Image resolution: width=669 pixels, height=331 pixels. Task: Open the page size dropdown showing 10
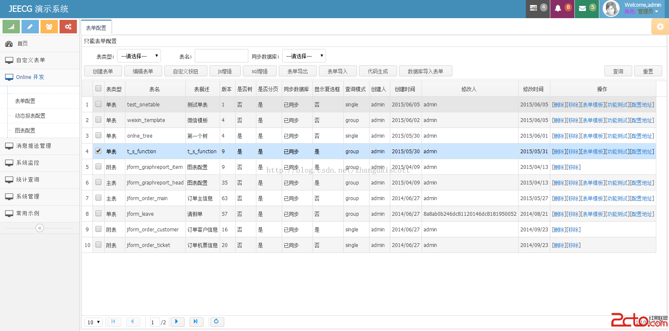click(93, 322)
